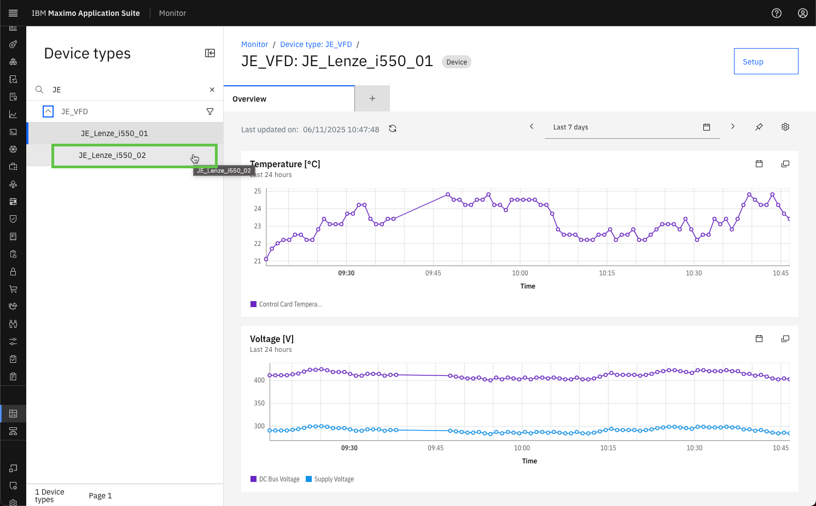
Task: Click Page 1 text in footer
Action: click(x=100, y=496)
